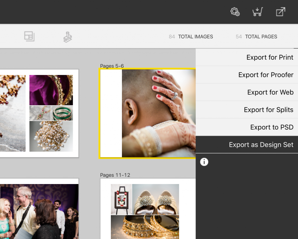The width and height of the screenshot is (298, 239).
Task: Click the gold bangles photo on pages 11-12
Action: [145, 227]
